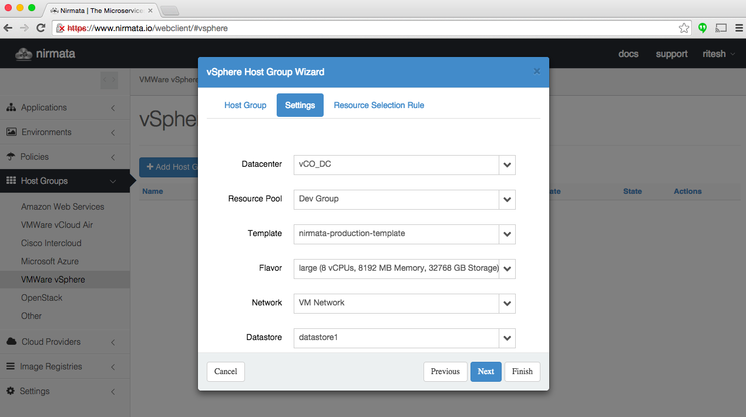Click the Environments picture icon
The height and width of the screenshot is (417, 746).
[11, 132]
